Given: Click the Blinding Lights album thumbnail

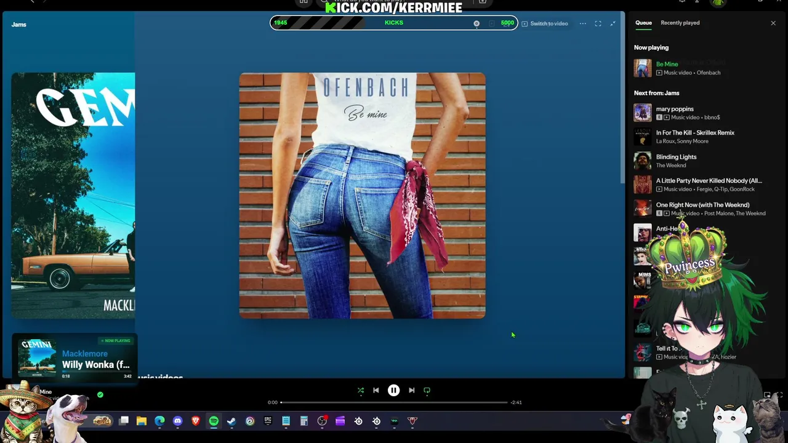Looking at the screenshot, I should (x=643, y=161).
